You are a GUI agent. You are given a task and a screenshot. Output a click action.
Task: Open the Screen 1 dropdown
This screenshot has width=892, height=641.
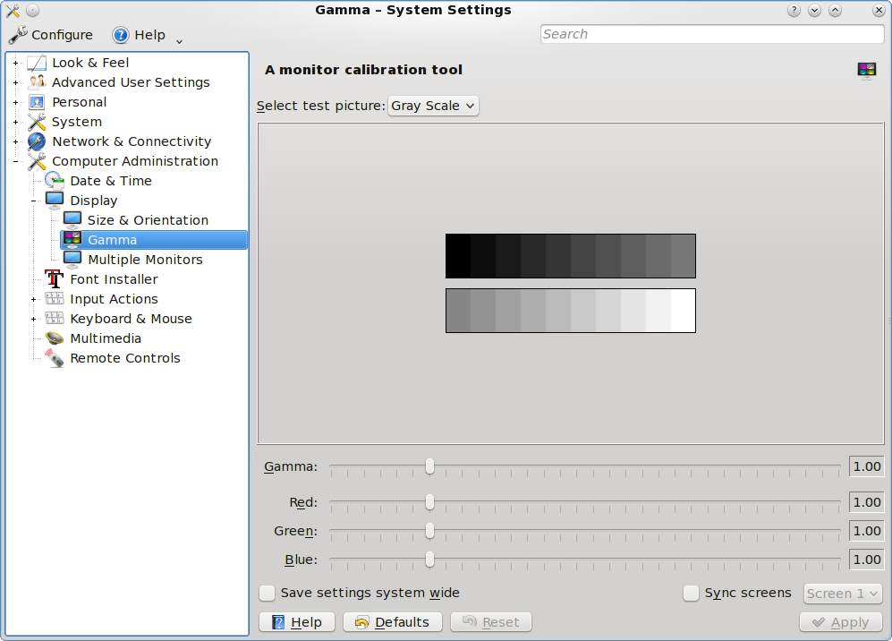pos(843,594)
